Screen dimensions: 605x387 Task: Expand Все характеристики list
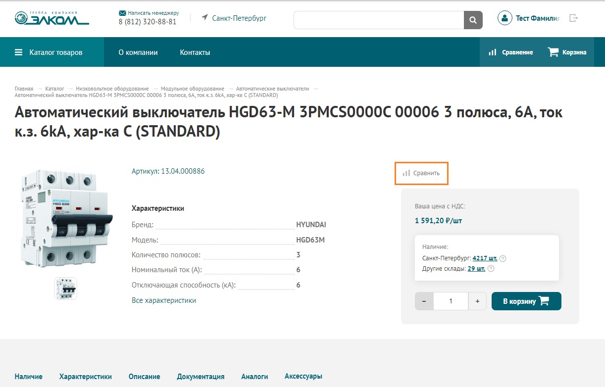click(164, 300)
